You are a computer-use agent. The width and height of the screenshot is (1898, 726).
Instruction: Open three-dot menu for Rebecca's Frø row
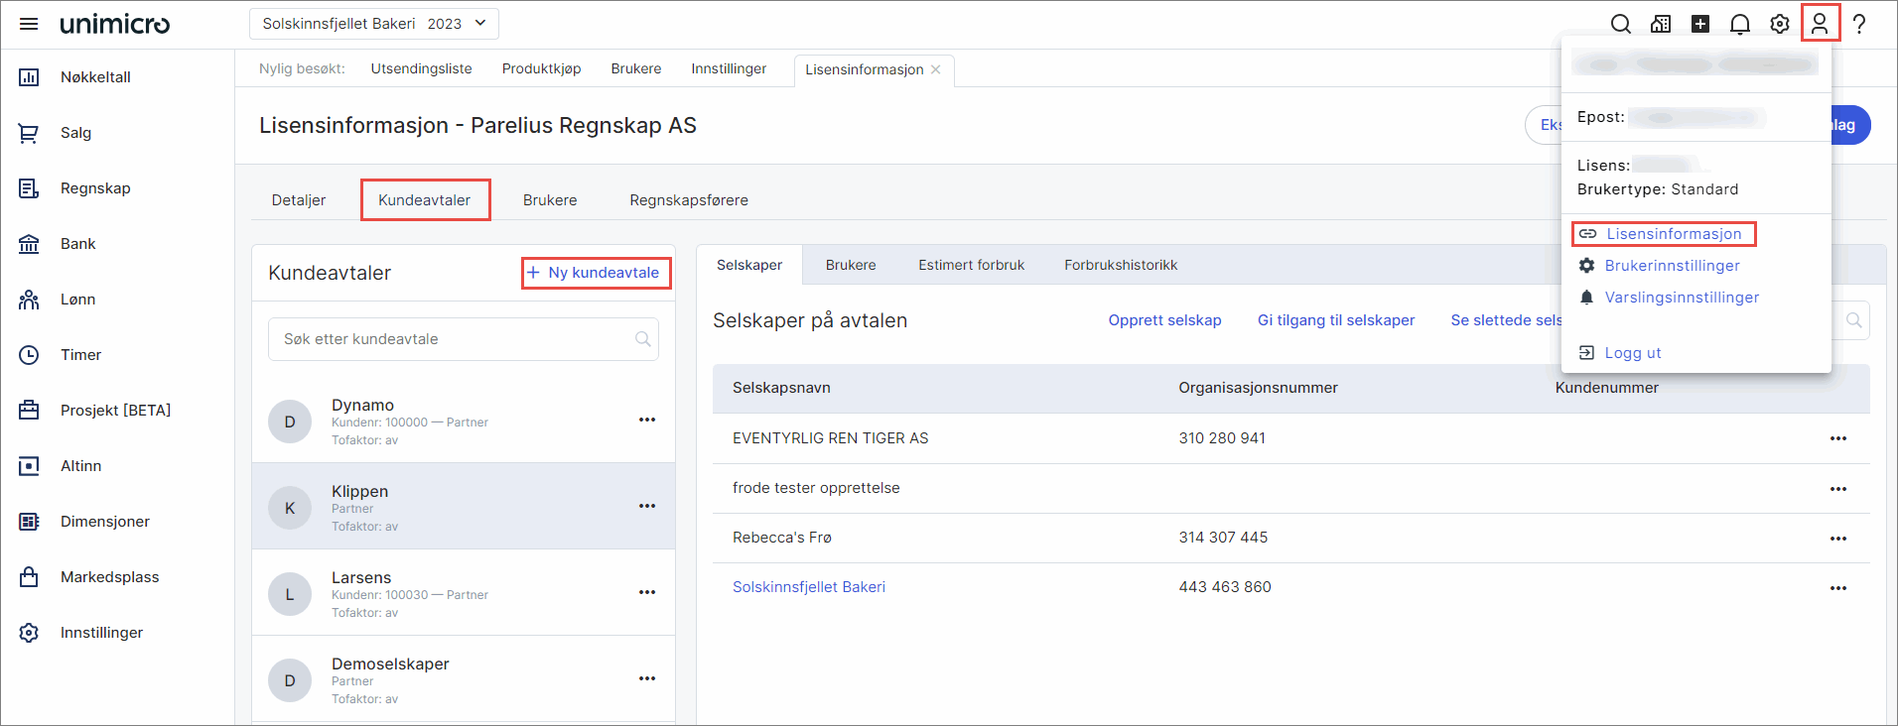[1837, 539]
